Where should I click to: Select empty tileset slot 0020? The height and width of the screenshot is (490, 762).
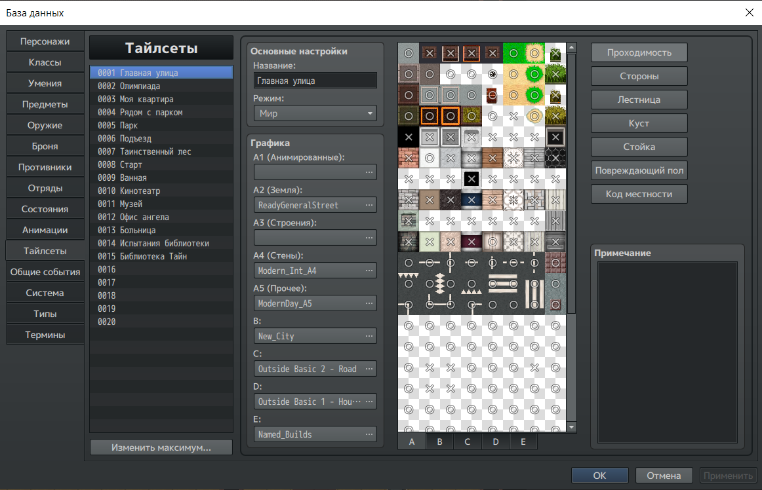[x=161, y=322]
